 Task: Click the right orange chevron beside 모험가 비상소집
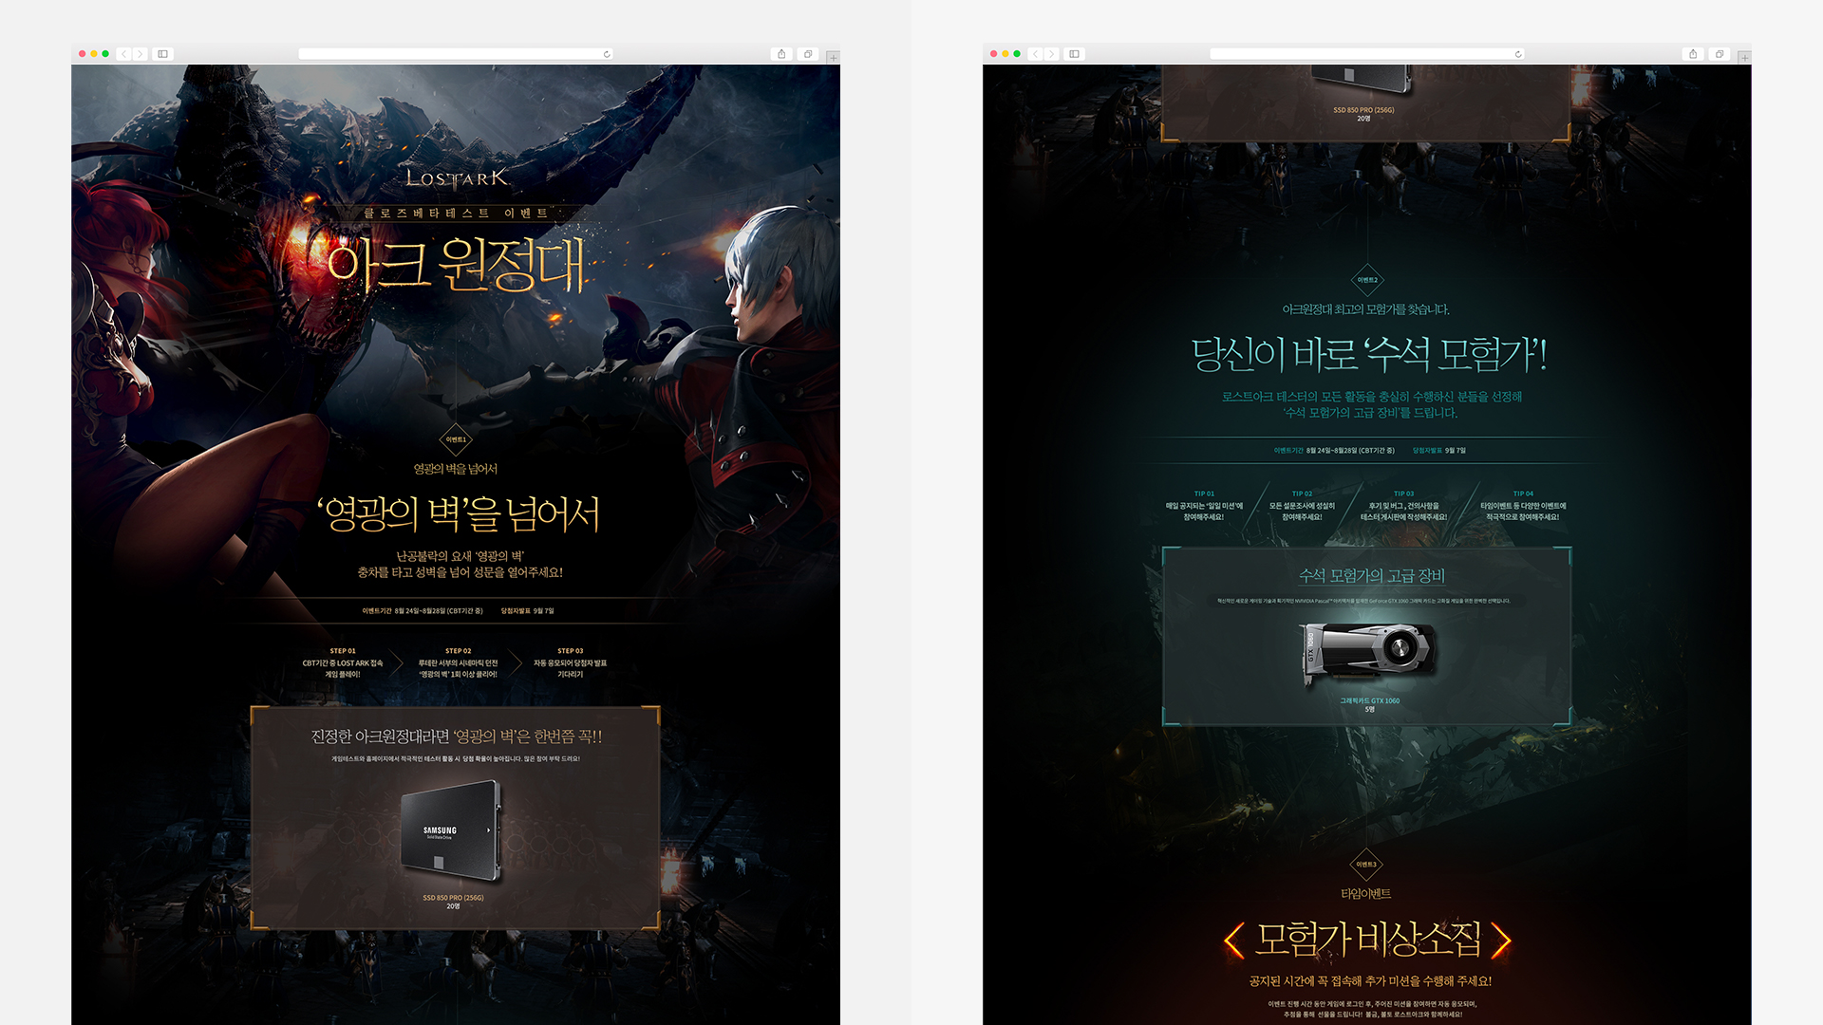pos(1500,941)
